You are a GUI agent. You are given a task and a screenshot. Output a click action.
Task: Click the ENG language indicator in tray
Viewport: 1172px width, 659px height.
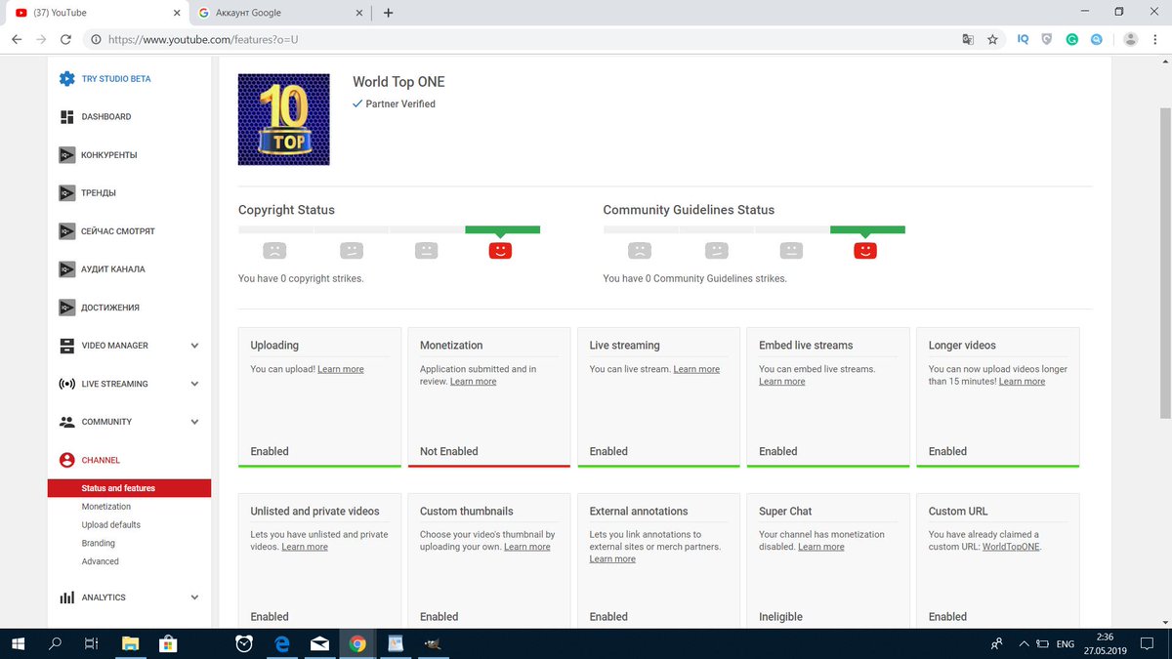tap(1066, 644)
